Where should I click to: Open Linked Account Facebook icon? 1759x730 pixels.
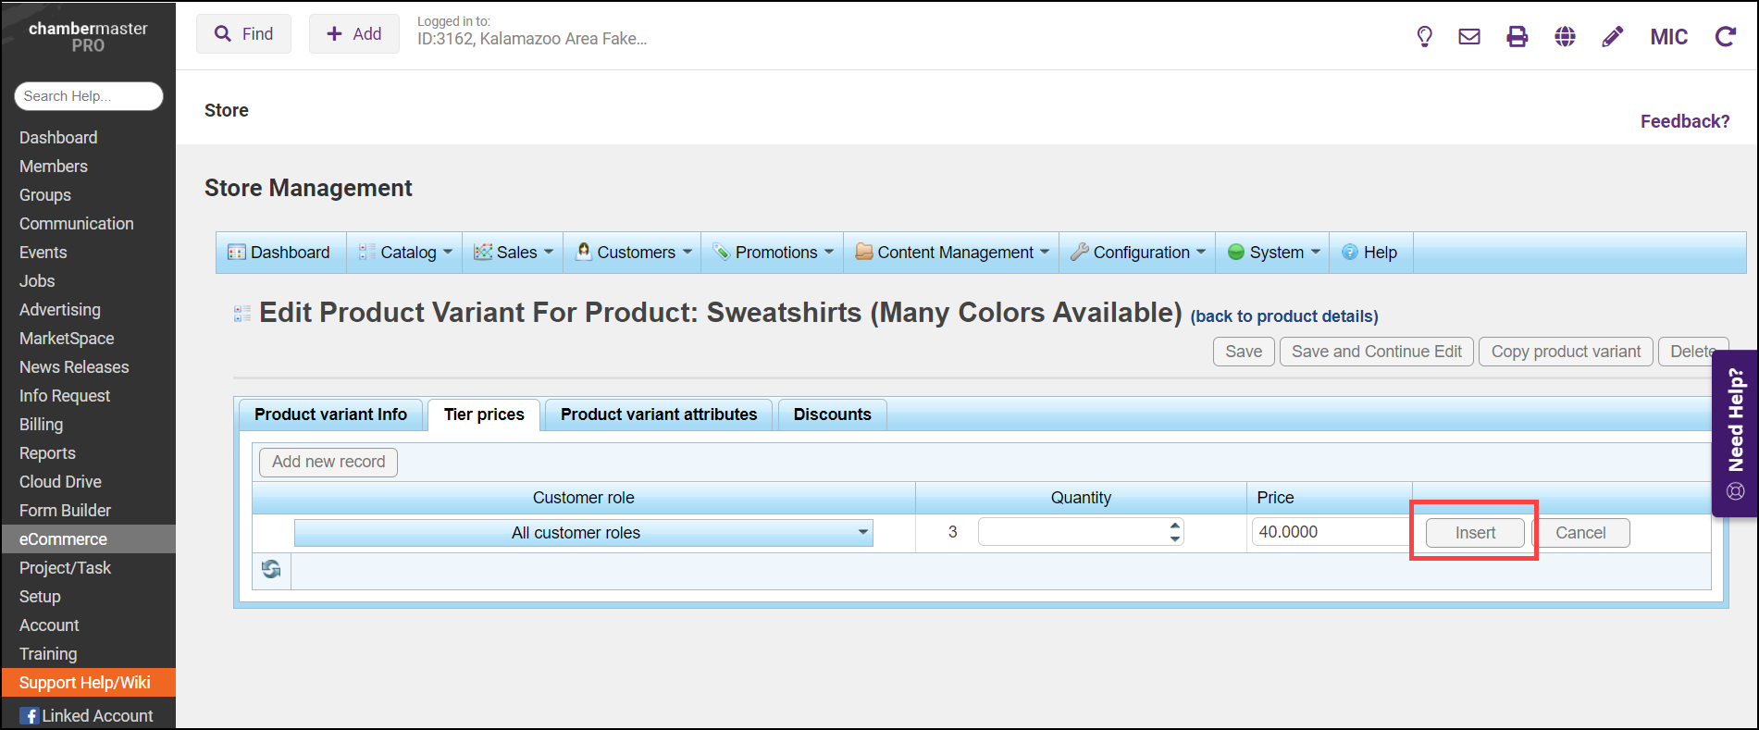pos(30,716)
